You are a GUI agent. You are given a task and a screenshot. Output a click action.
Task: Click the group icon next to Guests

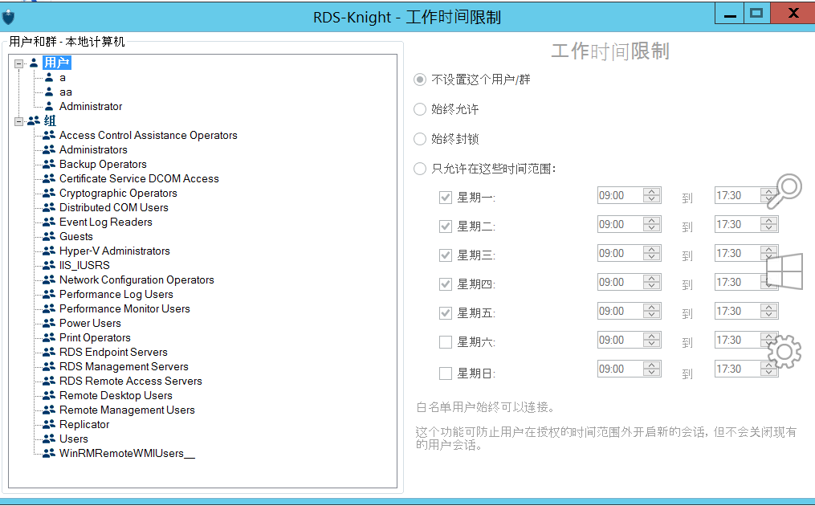tap(49, 237)
